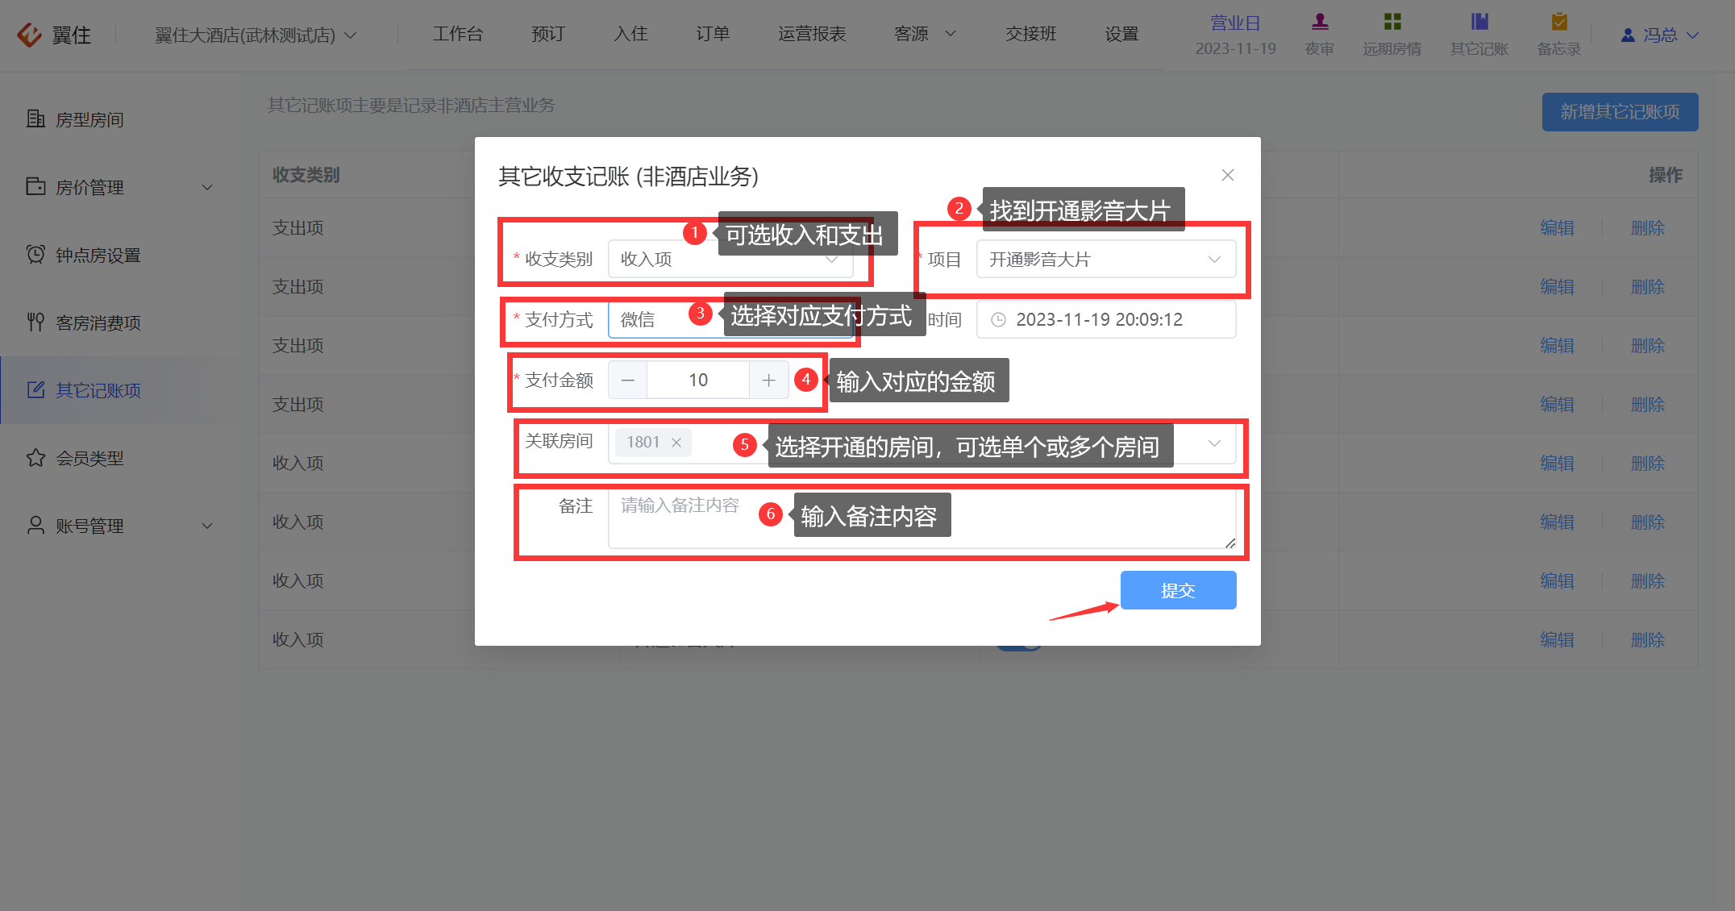Remove room tag 1801 with its x

click(x=676, y=442)
